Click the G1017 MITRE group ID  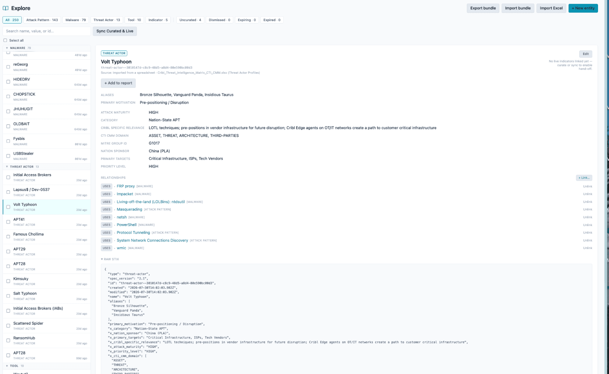[x=154, y=143]
